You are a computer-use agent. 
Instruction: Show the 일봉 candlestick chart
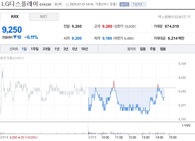click(143, 49)
